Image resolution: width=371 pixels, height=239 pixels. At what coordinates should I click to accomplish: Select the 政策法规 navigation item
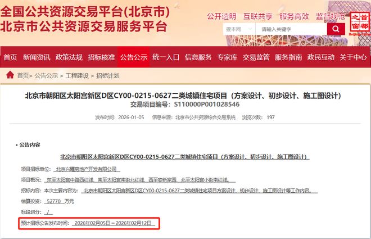(x=69, y=57)
